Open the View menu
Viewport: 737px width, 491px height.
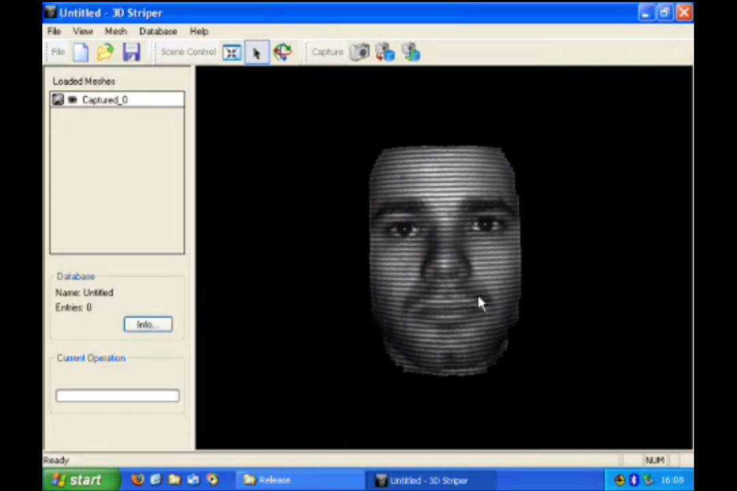[x=83, y=31]
